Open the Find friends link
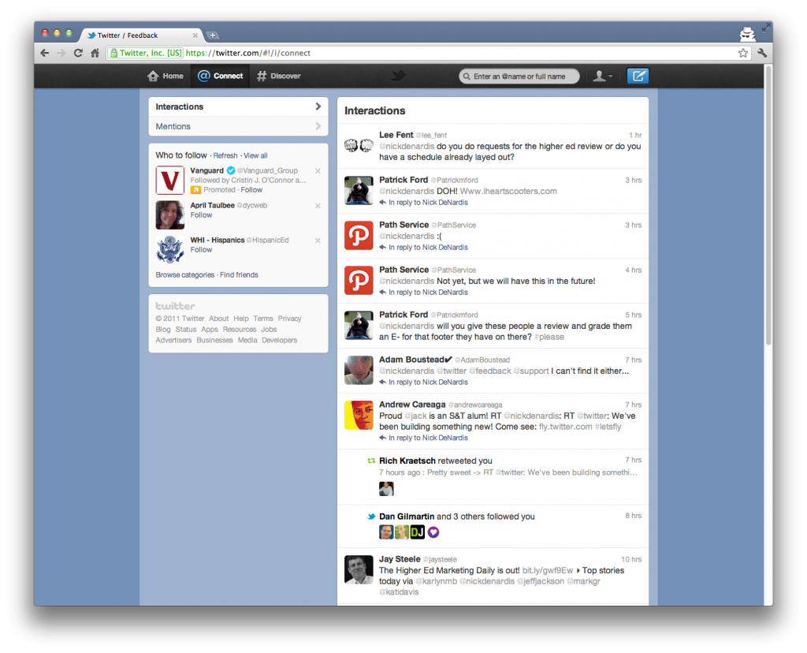The width and height of the screenshot is (807, 653). (x=239, y=275)
